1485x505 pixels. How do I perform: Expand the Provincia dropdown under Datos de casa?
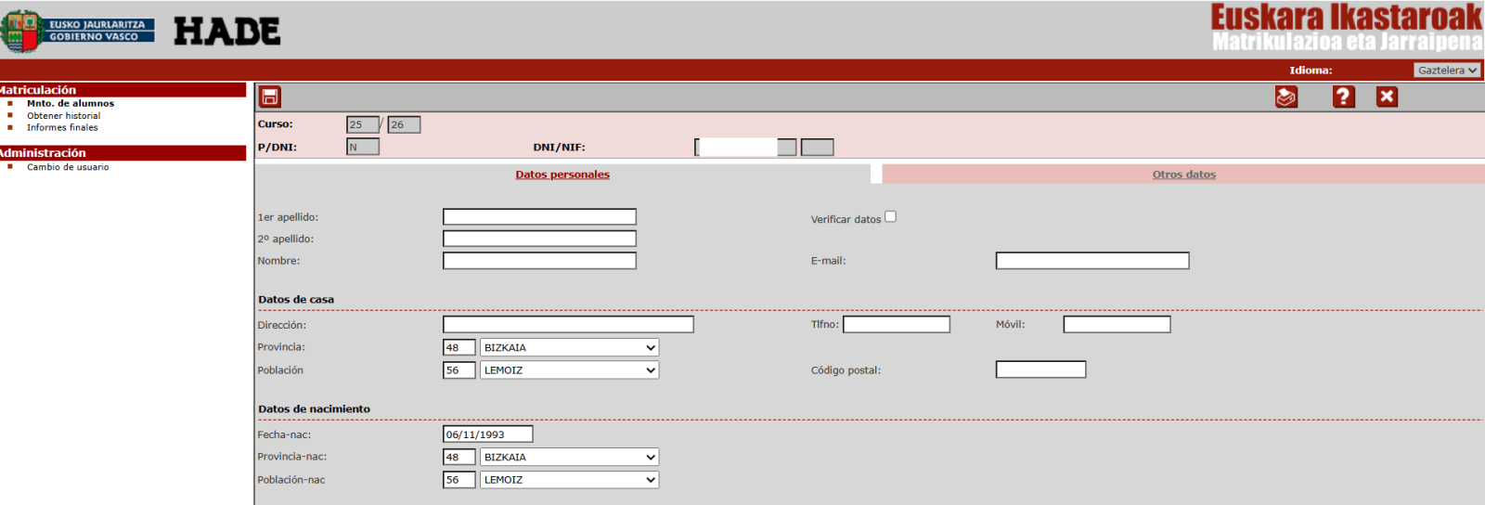point(569,347)
